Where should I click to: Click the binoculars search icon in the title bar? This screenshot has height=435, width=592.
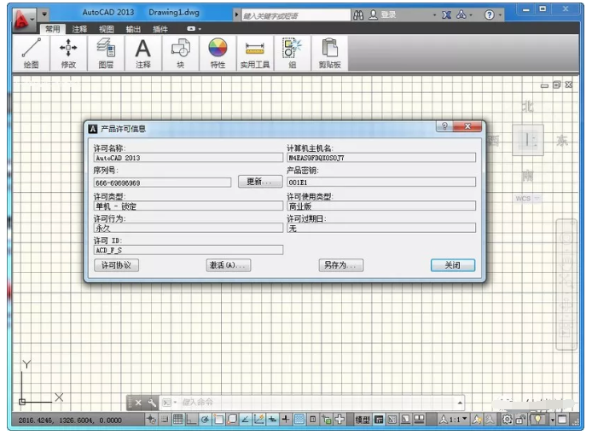pyautogui.click(x=358, y=15)
